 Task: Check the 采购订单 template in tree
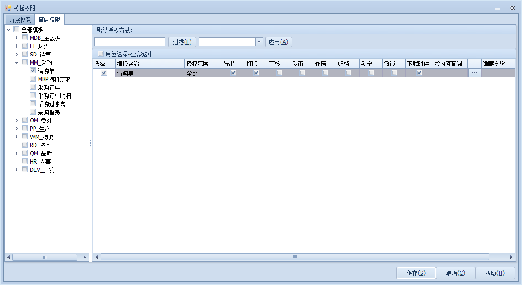[33, 88]
